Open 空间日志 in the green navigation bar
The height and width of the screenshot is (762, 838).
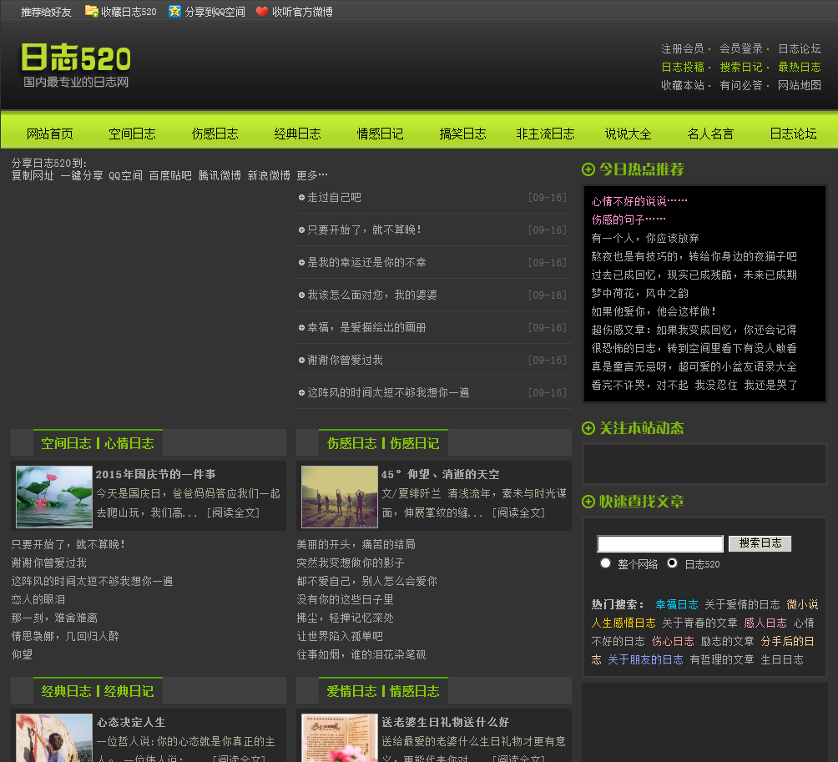tap(132, 134)
